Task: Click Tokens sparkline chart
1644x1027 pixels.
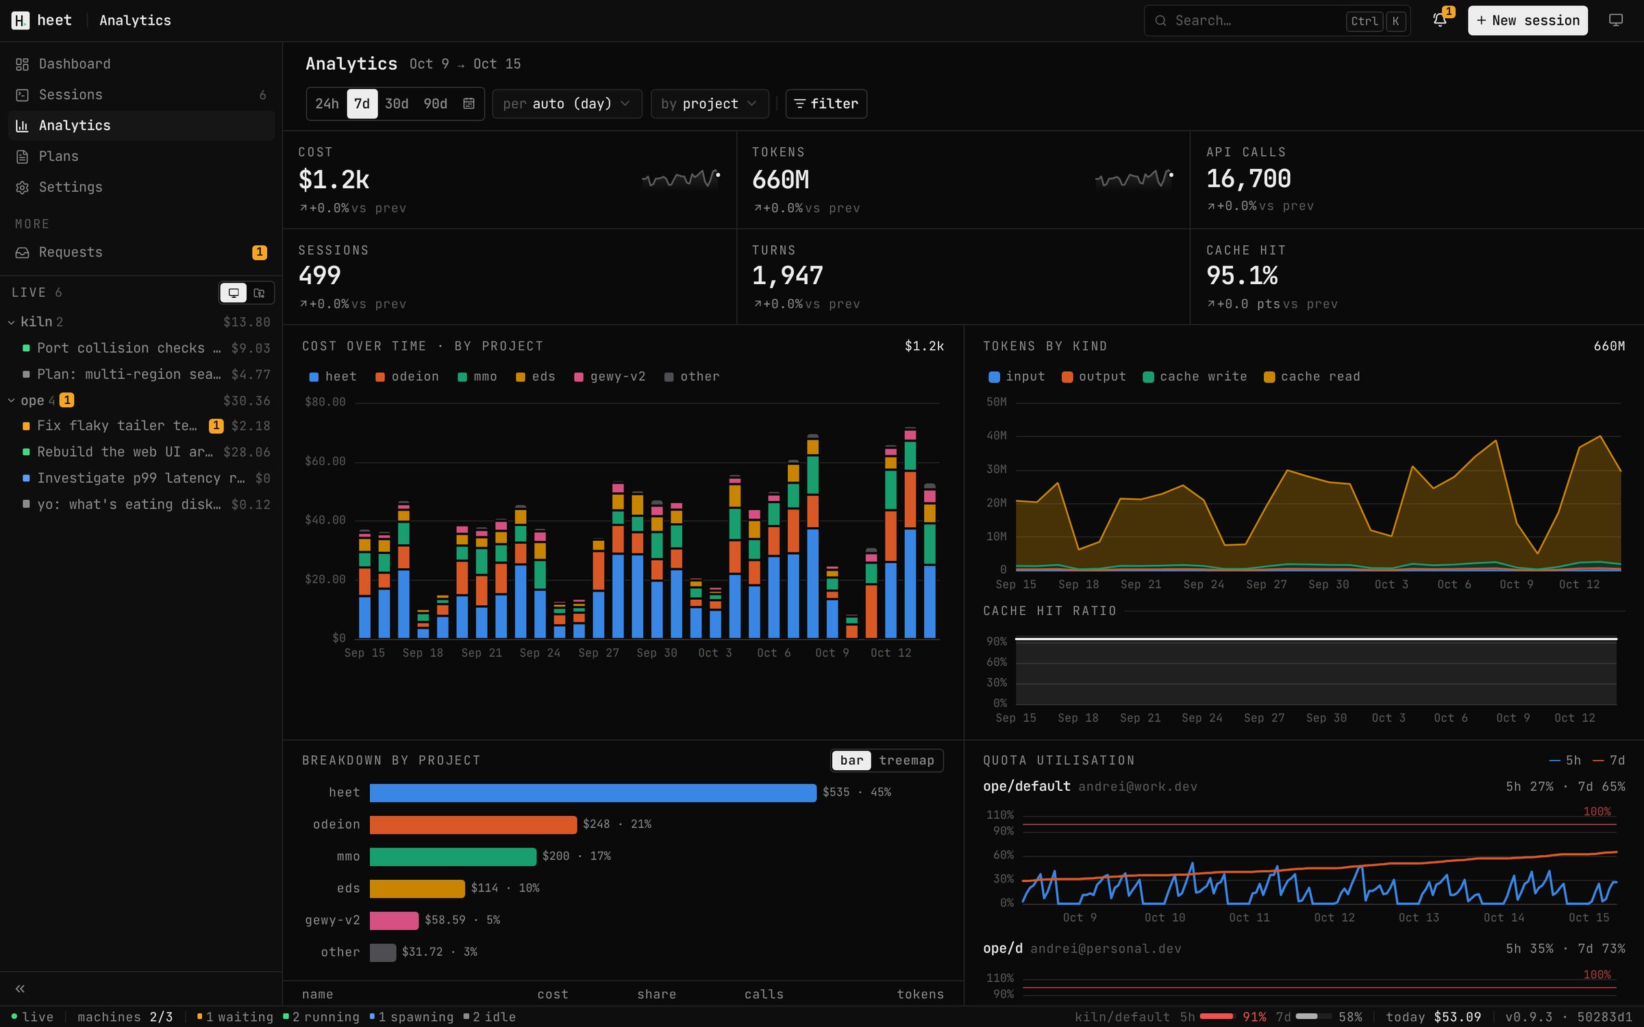Action: 1134,178
